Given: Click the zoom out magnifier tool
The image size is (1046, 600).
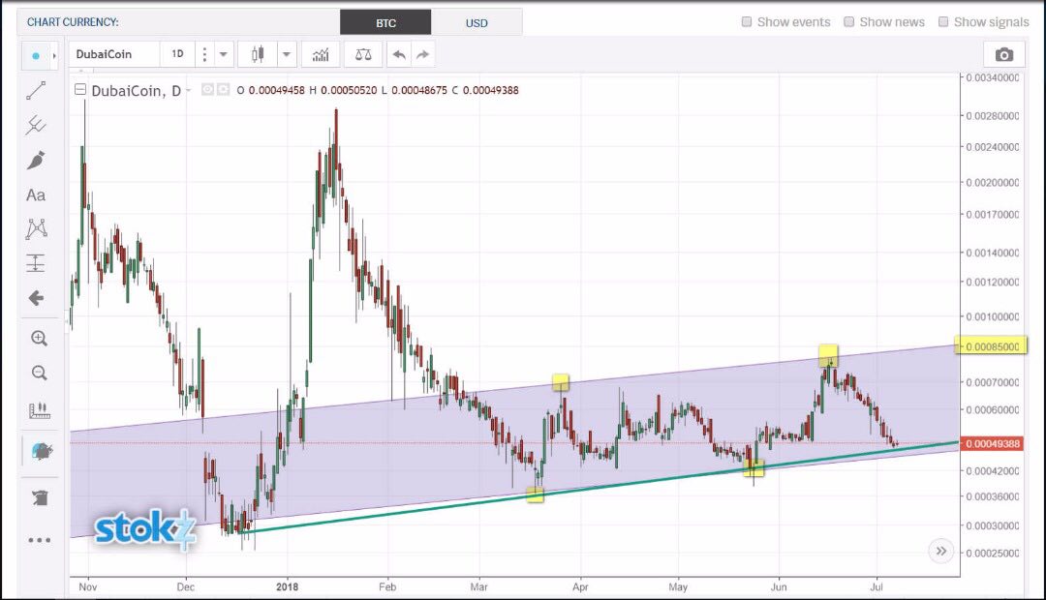Looking at the screenshot, I should coord(39,373).
